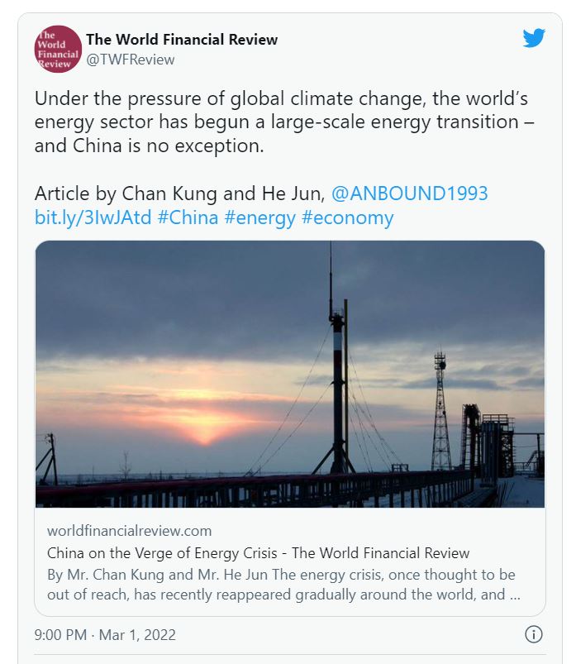Screen dimensions: 576x664
Task: Open the @TWFReview handle link
Action: pyautogui.click(x=131, y=60)
